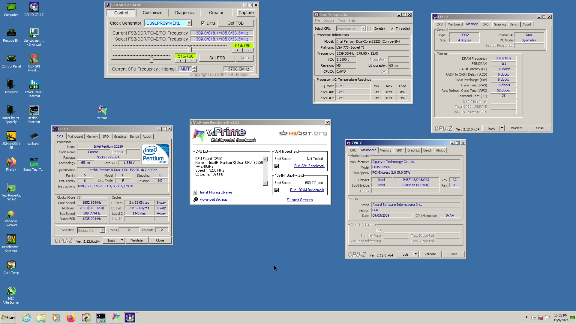Open the MSI Afterburner desktop icon
The width and height of the screenshot is (576, 324).
coord(11,295)
